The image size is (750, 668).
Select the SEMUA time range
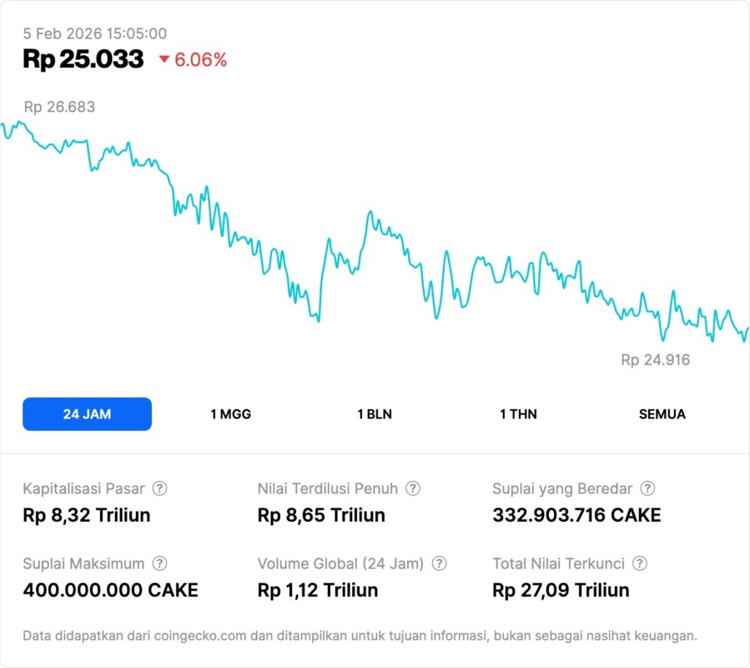coord(662,414)
